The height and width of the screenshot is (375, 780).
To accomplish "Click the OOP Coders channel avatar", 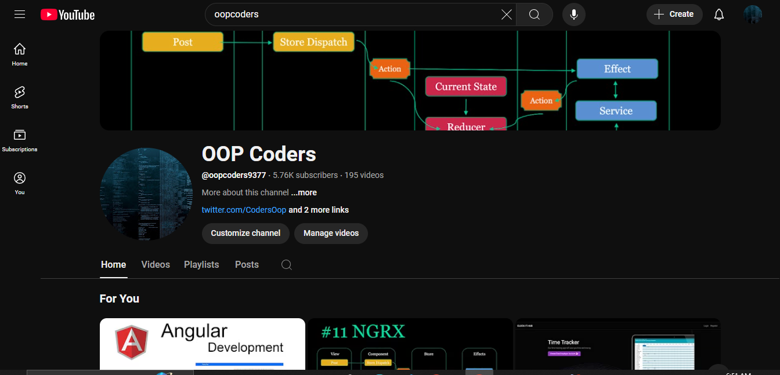I will click(146, 194).
